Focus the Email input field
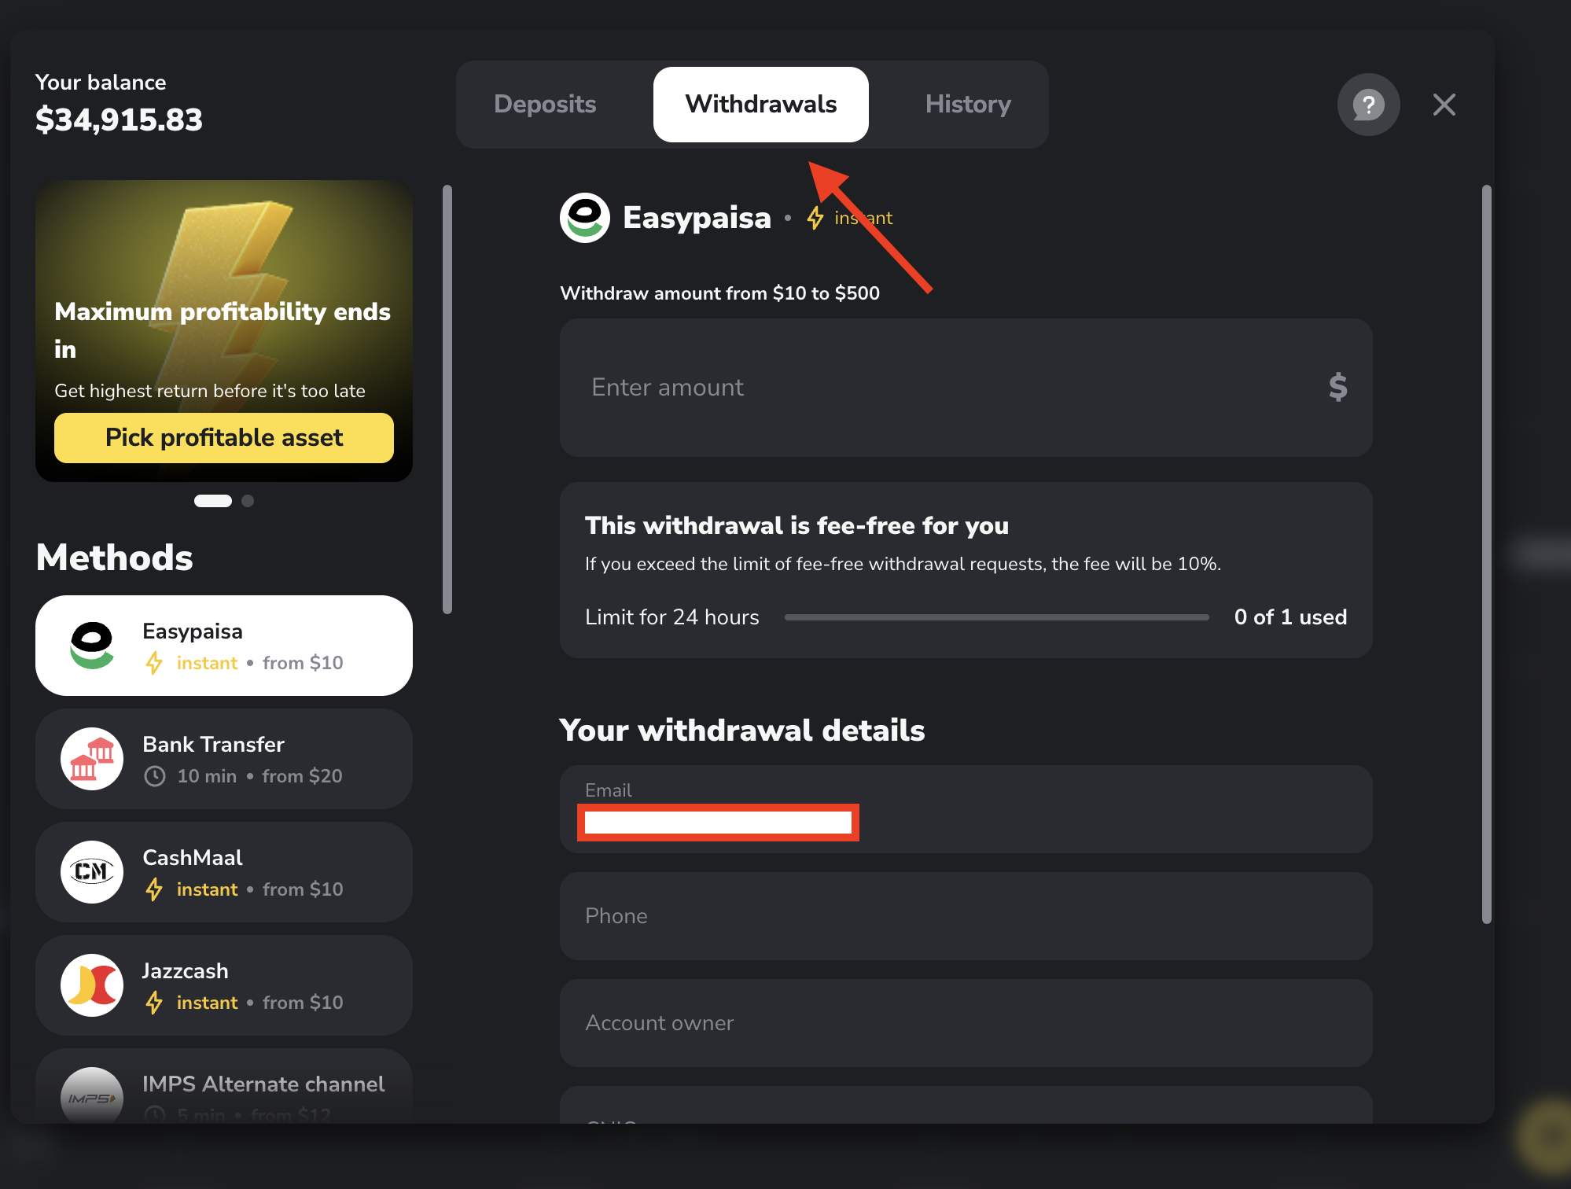 tap(966, 809)
